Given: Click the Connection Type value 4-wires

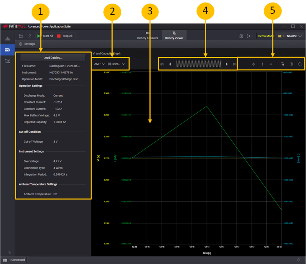Looking at the screenshot, I should 58,168.
